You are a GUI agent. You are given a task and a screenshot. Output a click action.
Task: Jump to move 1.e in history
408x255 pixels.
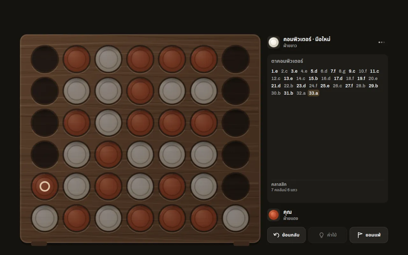(274, 71)
